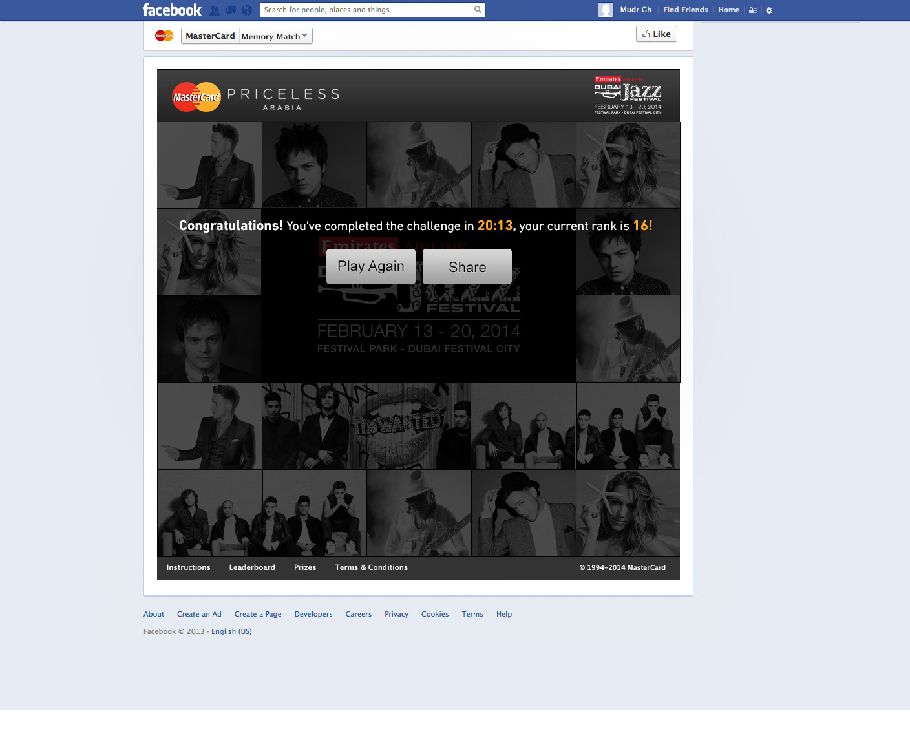
Task: Open Terms & Conditions
Action: (x=371, y=567)
